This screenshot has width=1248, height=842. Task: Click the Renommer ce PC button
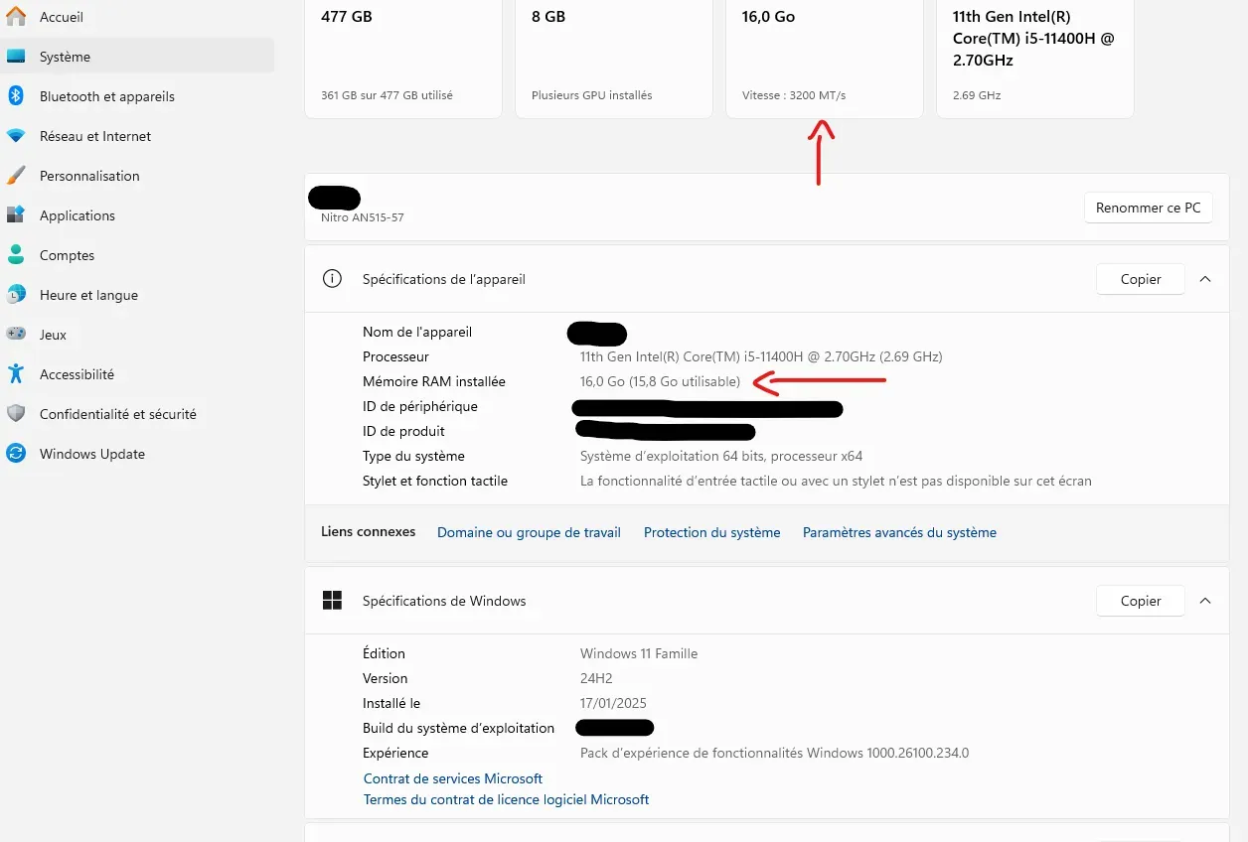click(x=1148, y=208)
